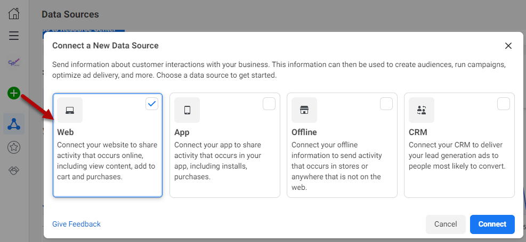This screenshot has width=526, height=242.
Task: Check the CRM data source checkbox
Action: point(504,104)
